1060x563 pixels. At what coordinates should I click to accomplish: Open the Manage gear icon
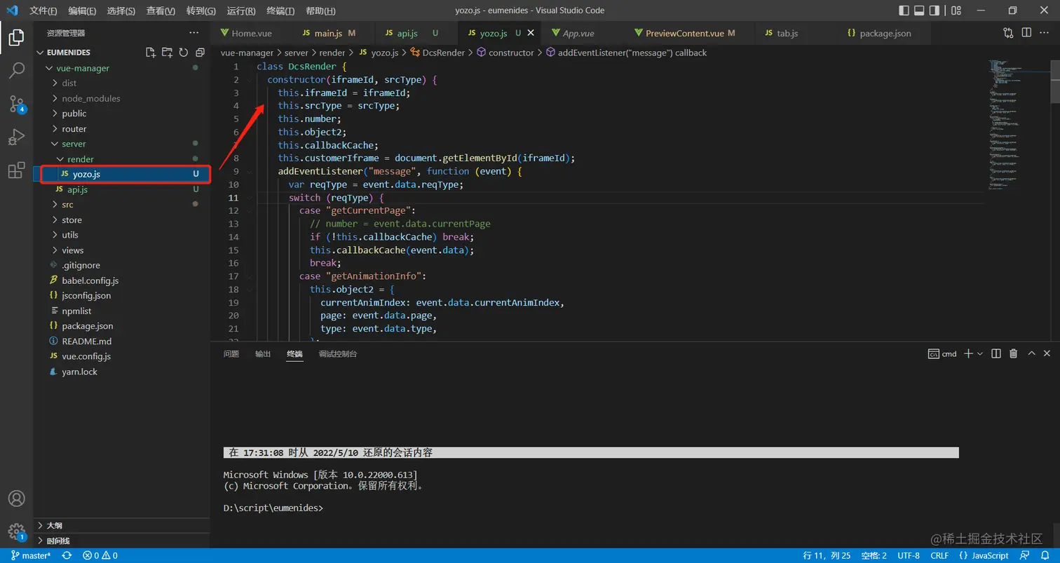(16, 531)
